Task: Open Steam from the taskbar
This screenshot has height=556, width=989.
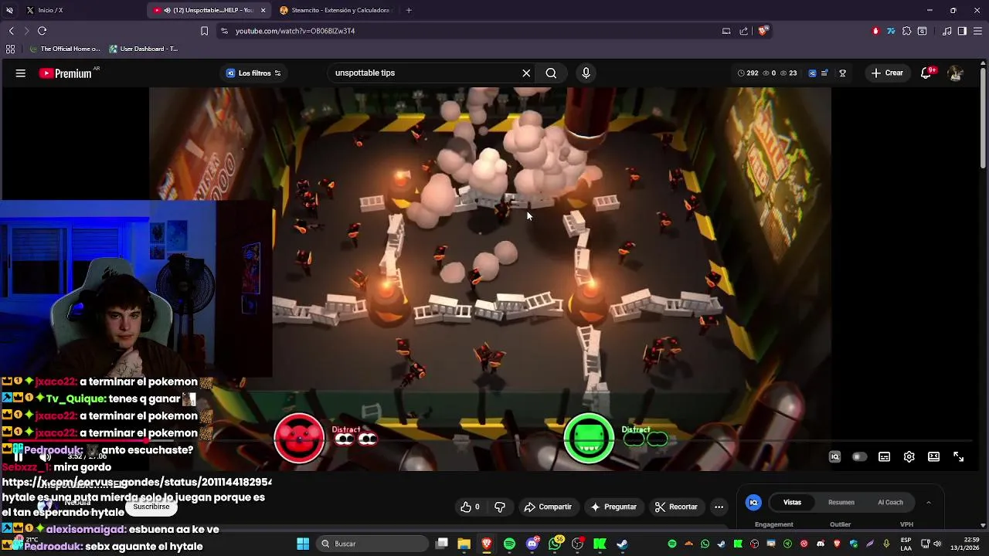Action: tap(622, 544)
